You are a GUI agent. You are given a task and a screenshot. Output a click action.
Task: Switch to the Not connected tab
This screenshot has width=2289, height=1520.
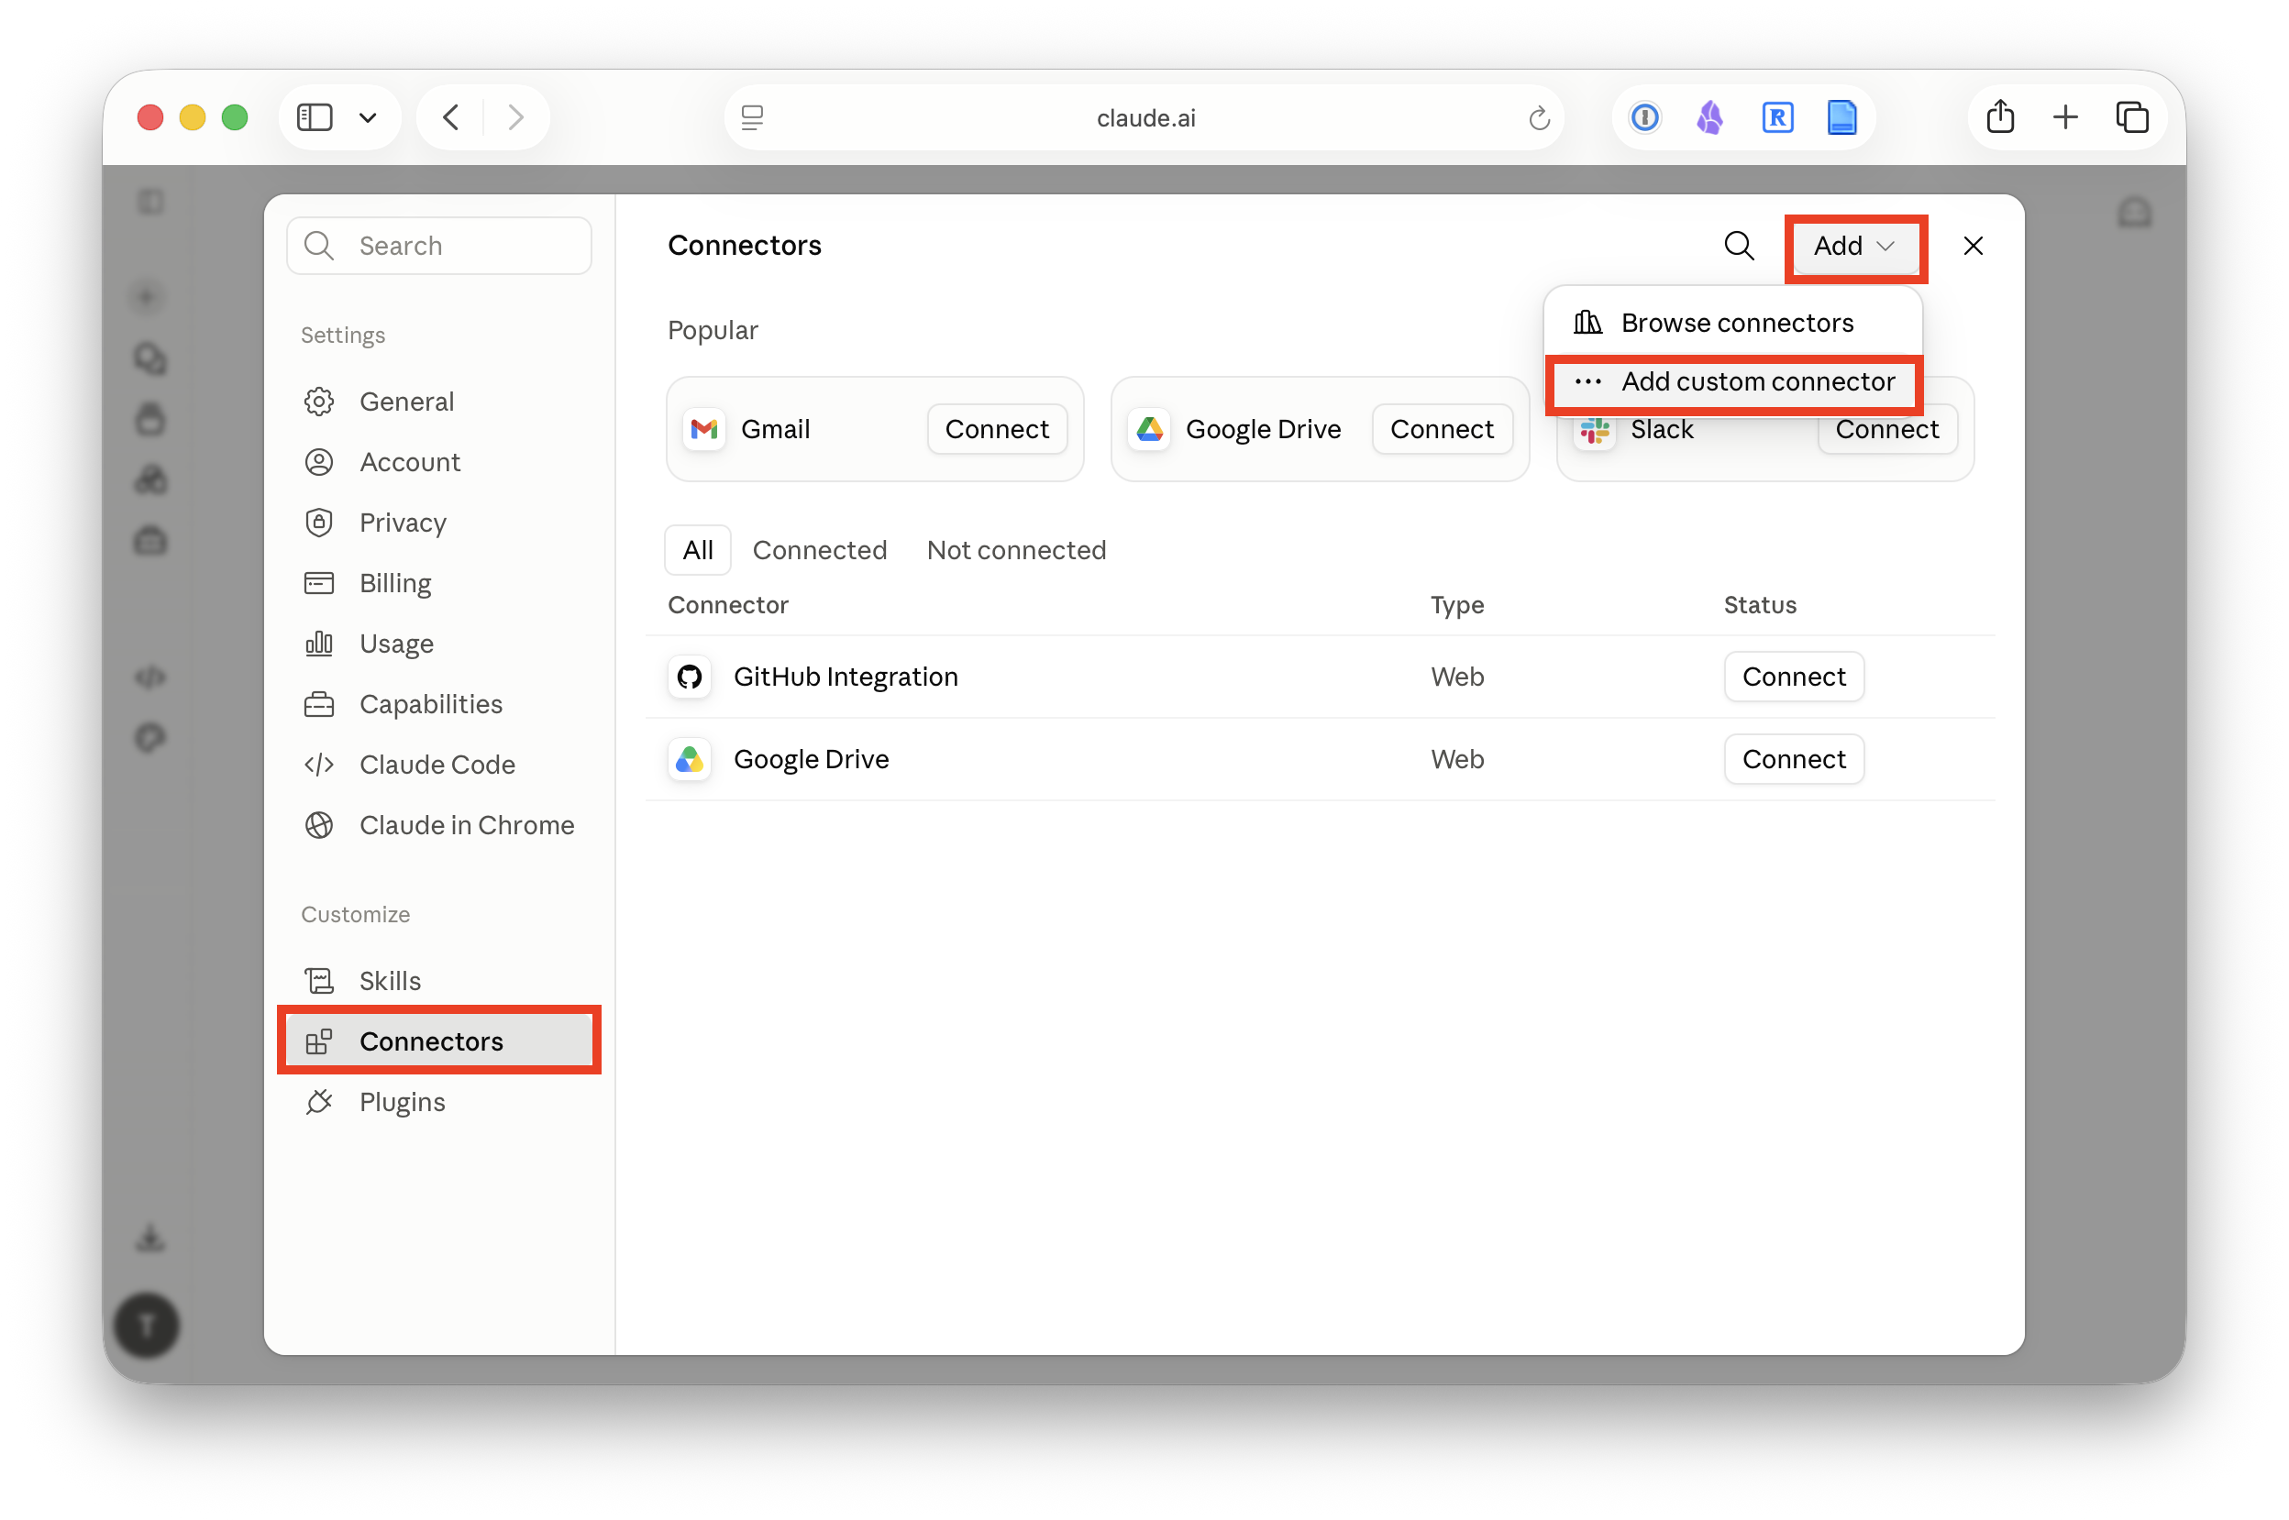[1016, 550]
